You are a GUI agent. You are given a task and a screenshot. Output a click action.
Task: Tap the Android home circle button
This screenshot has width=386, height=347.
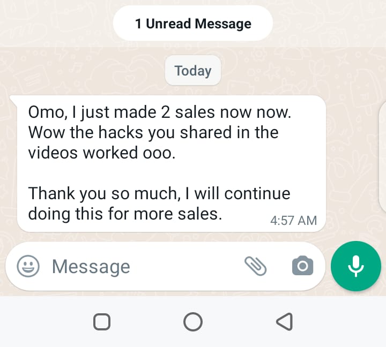pyautogui.click(x=193, y=322)
